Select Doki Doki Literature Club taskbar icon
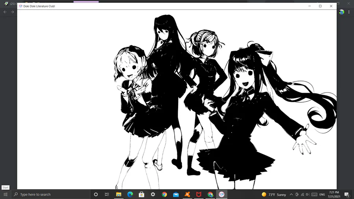Image resolution: width=354 pixels, height=199 pixels. pyautogui.click(x=221, y=194)
